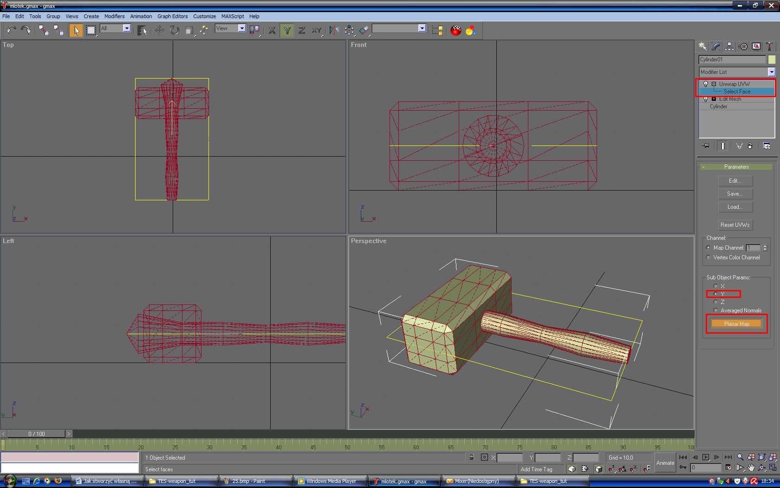Click the Undo arrow in the toolbar
This screenshot has width=780, height=488.
pyautogui.click(x=11, y=30)
